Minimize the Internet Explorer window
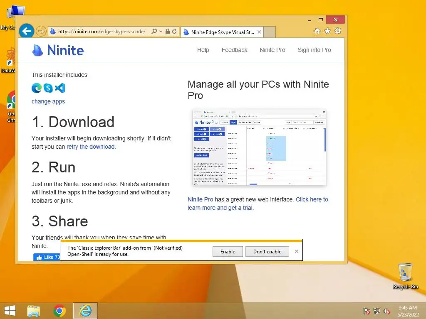Viewport: 426px width, 319px height. click(x=310, y=20)
